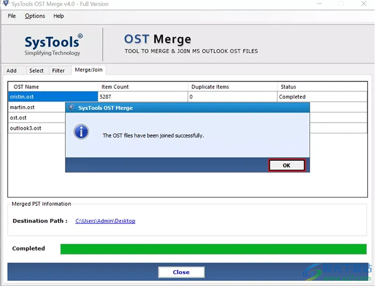
Task: Click the shield icon in dialog title
Action: tap(71, 108)
